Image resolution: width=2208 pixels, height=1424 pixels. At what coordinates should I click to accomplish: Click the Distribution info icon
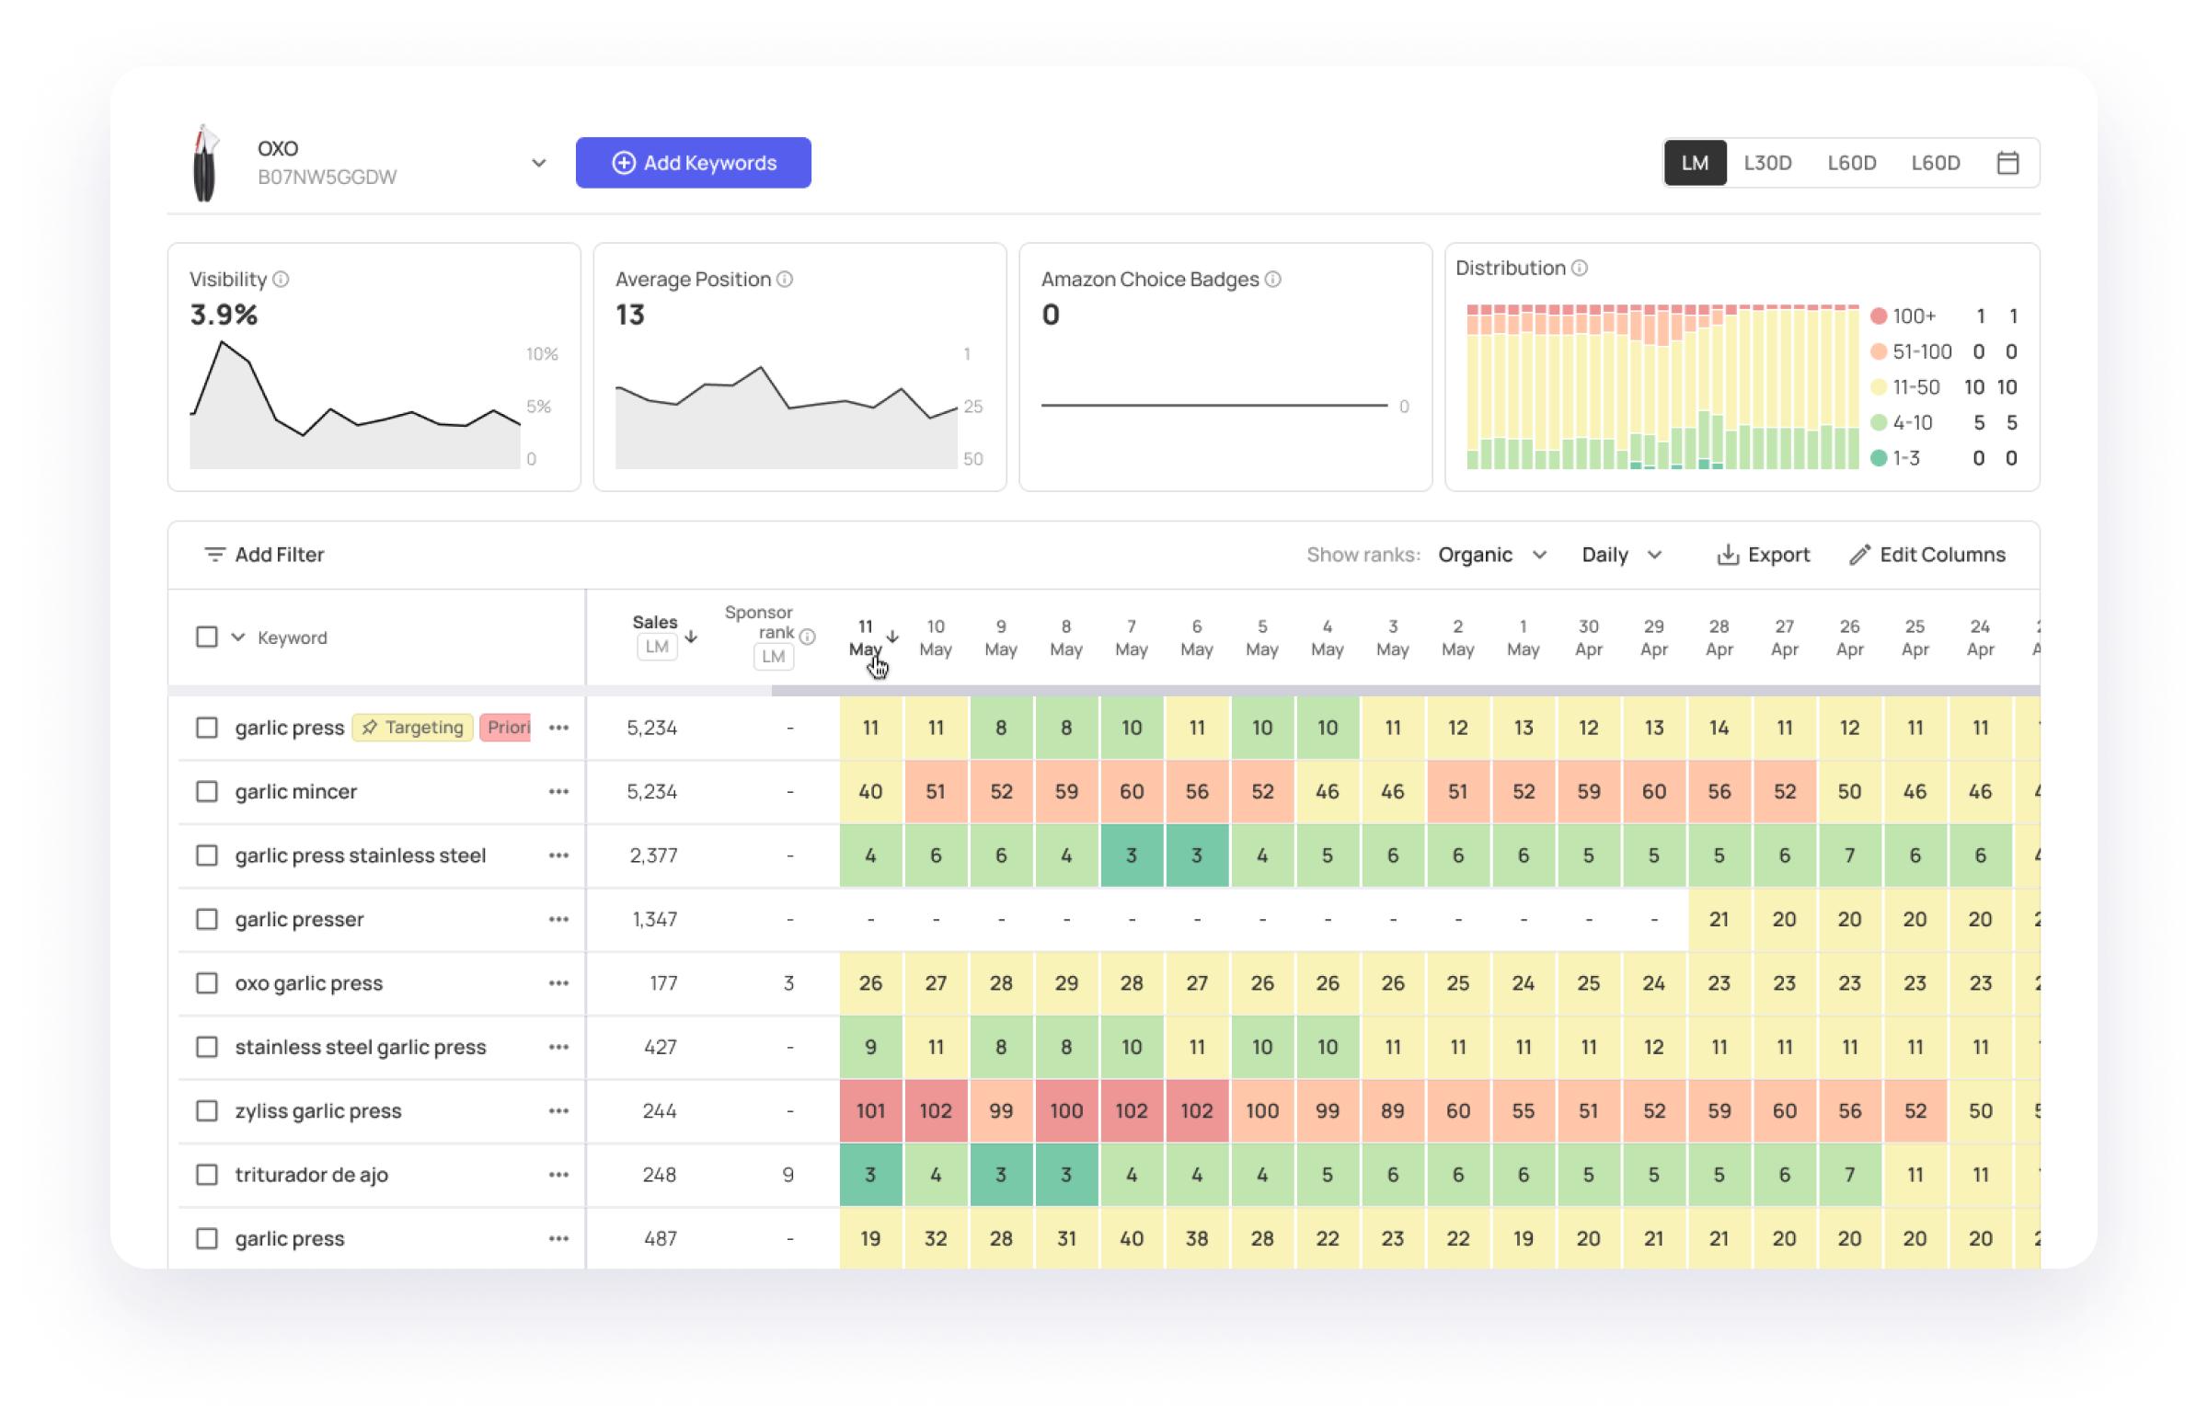pos(1581,269)
